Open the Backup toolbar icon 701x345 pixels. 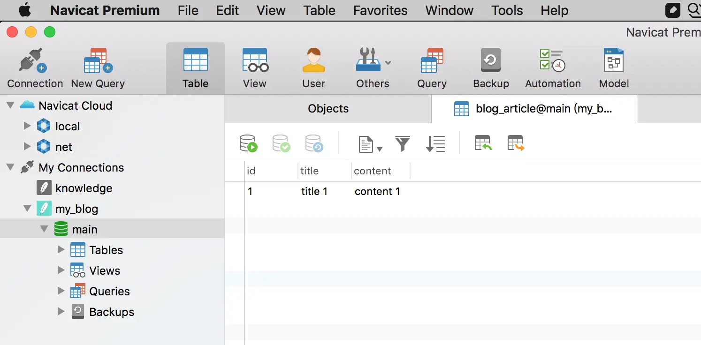pyautogui.click(x=491, y=68)
